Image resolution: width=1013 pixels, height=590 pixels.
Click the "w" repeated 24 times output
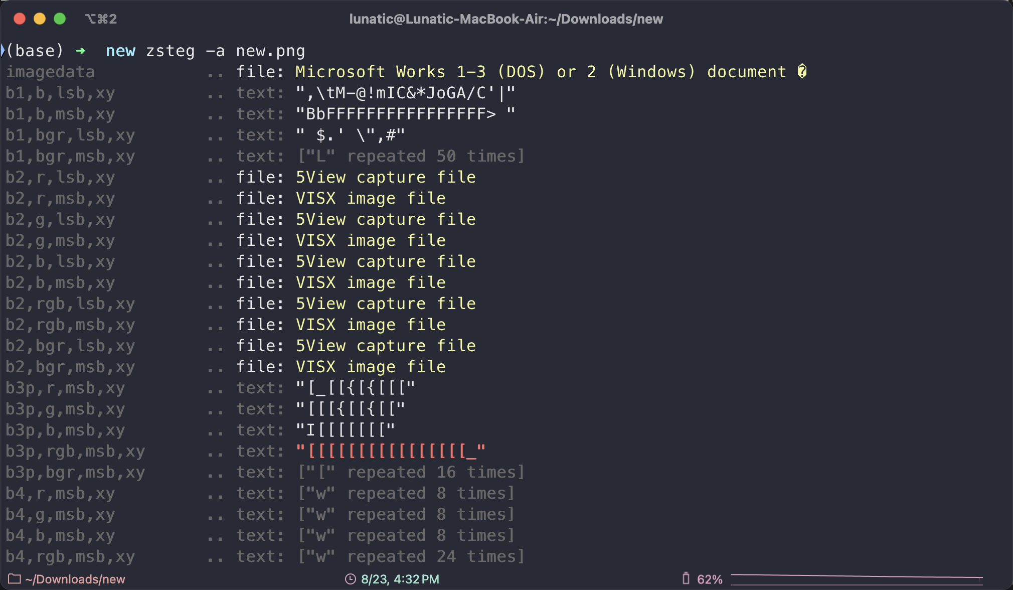(x=411, y=556)
